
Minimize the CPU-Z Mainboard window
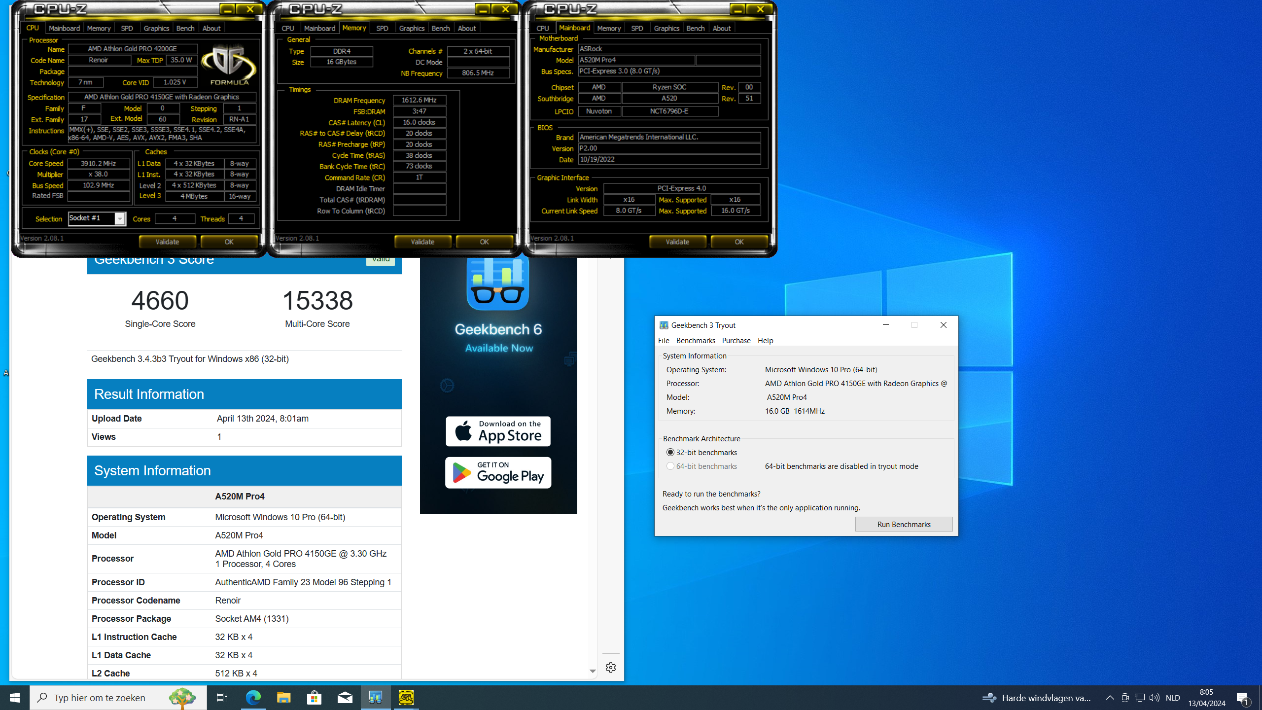(737, 9)
